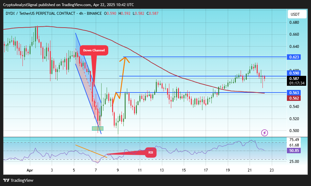The height and width of the screenshot is (186, 311).
Task: Click the 0.540 price axis tick
Action: pos(294,107)
